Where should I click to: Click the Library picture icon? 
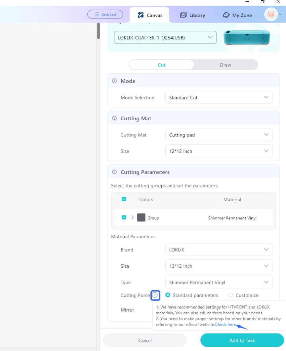click(183, 15)
